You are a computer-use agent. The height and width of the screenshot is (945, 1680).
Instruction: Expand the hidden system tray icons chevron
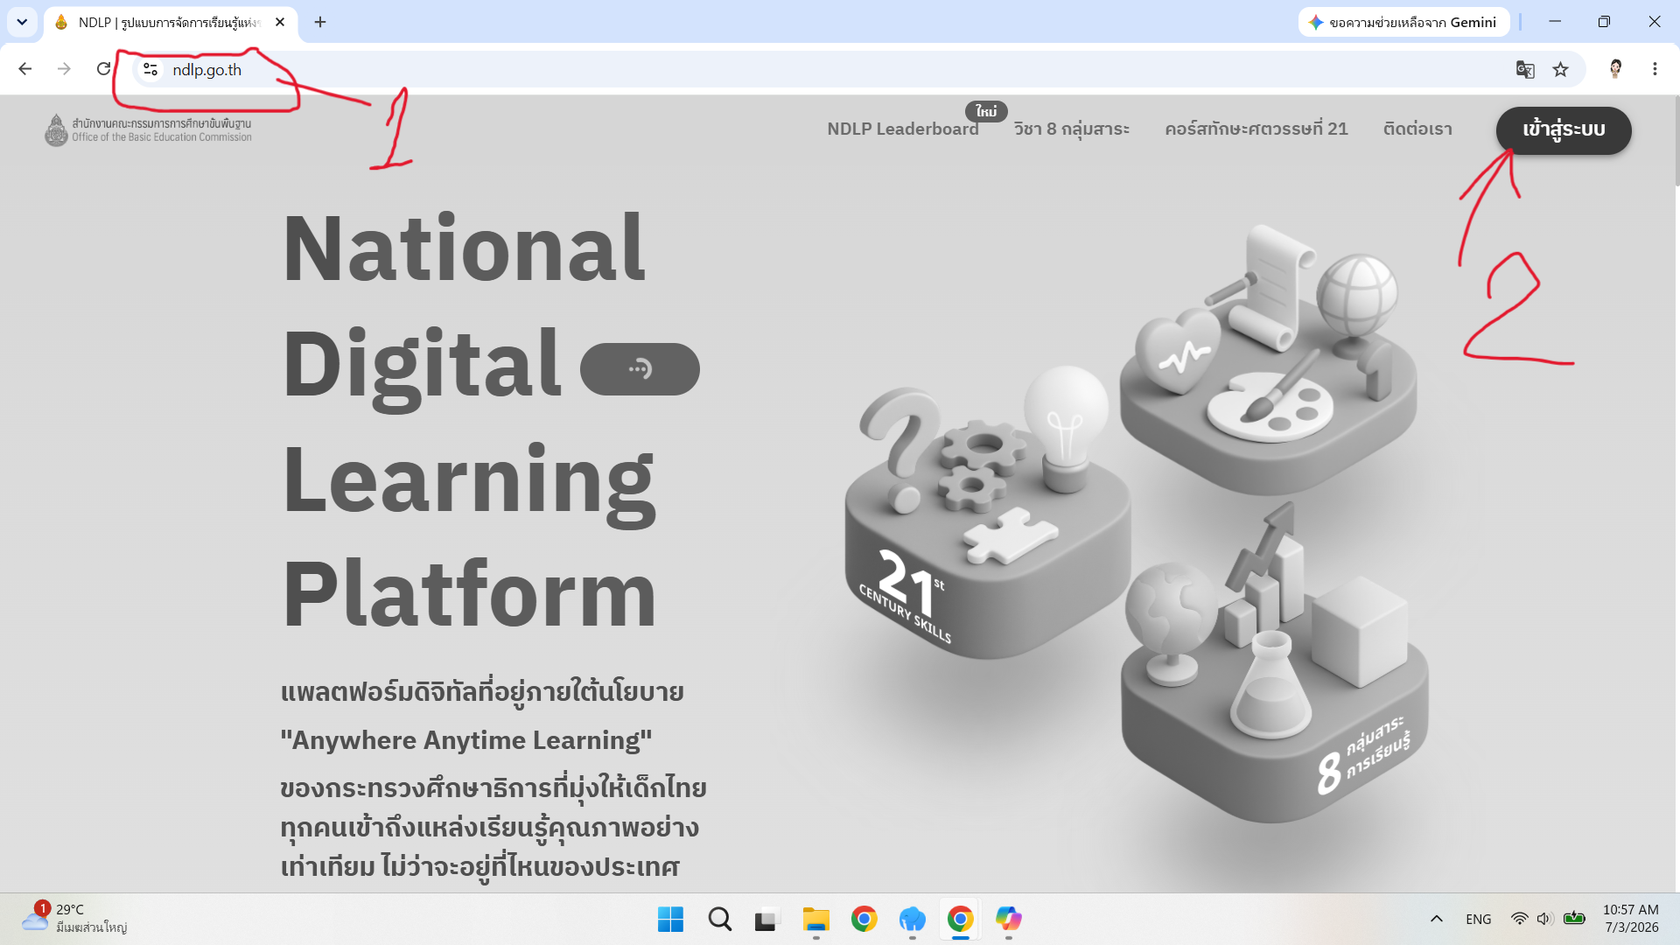(x=1436, y=919)
